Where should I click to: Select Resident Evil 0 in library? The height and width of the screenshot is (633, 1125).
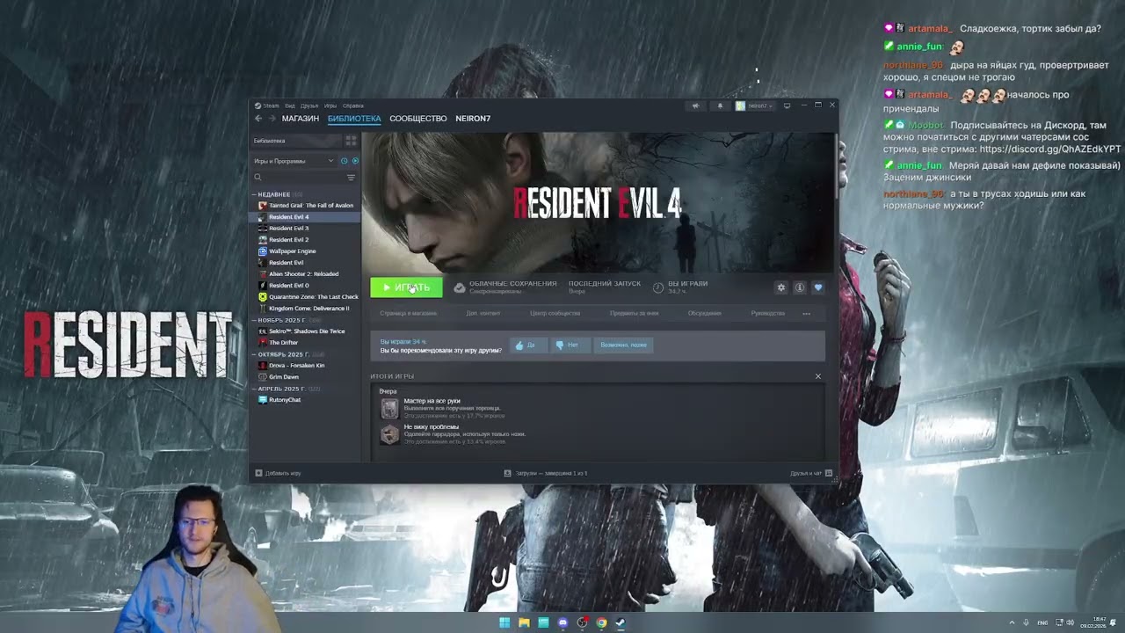(x=306, y=286)
